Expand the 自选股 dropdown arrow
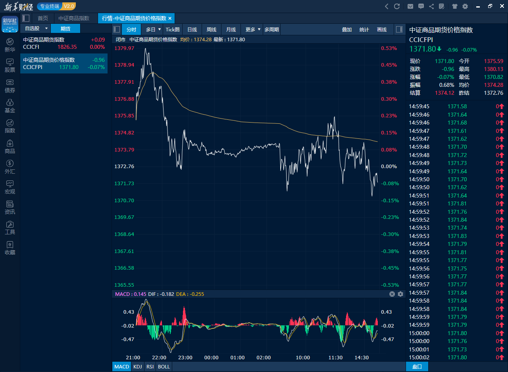Screen dimensions: 508x372 pos(46,29)
